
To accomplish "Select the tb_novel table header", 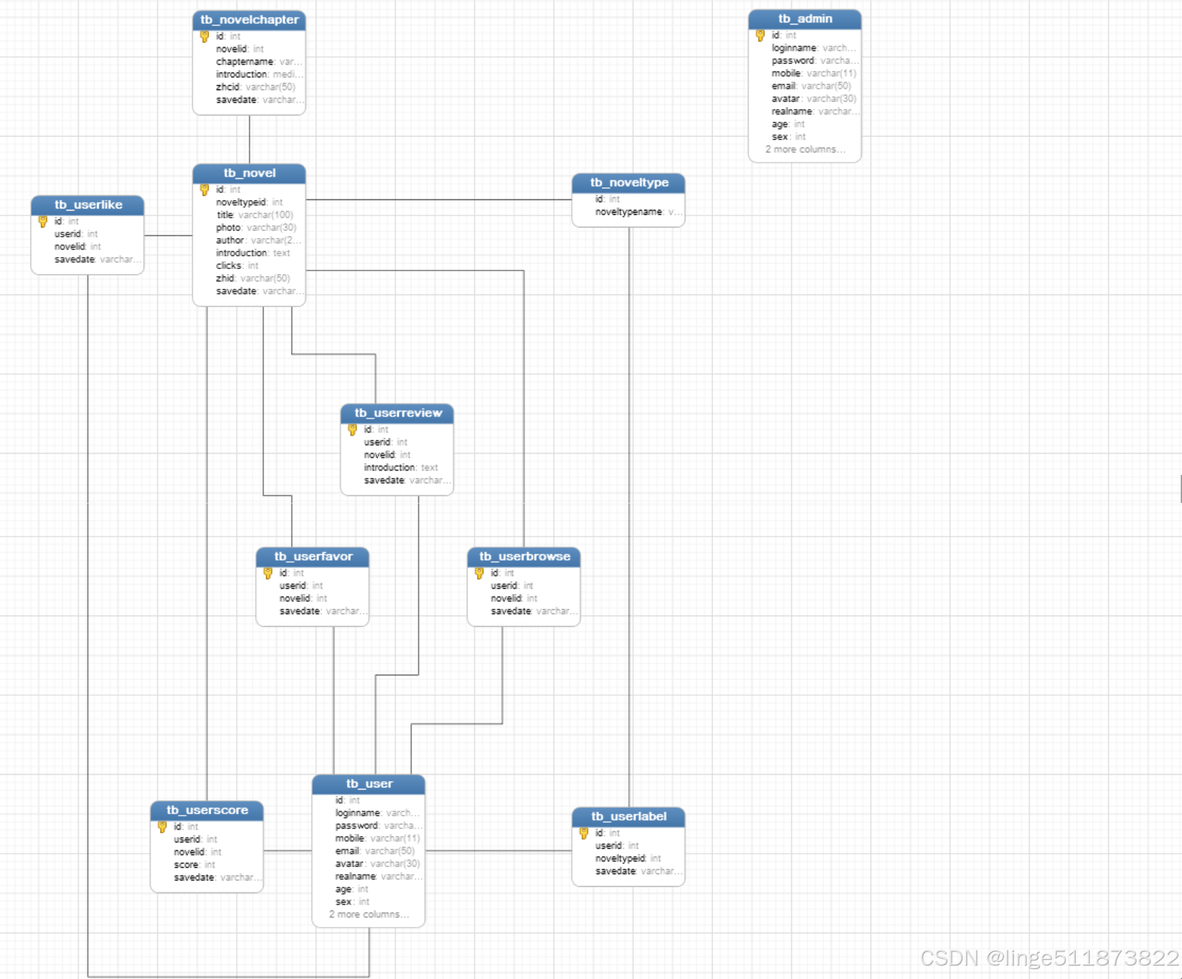I will point(249,173).
